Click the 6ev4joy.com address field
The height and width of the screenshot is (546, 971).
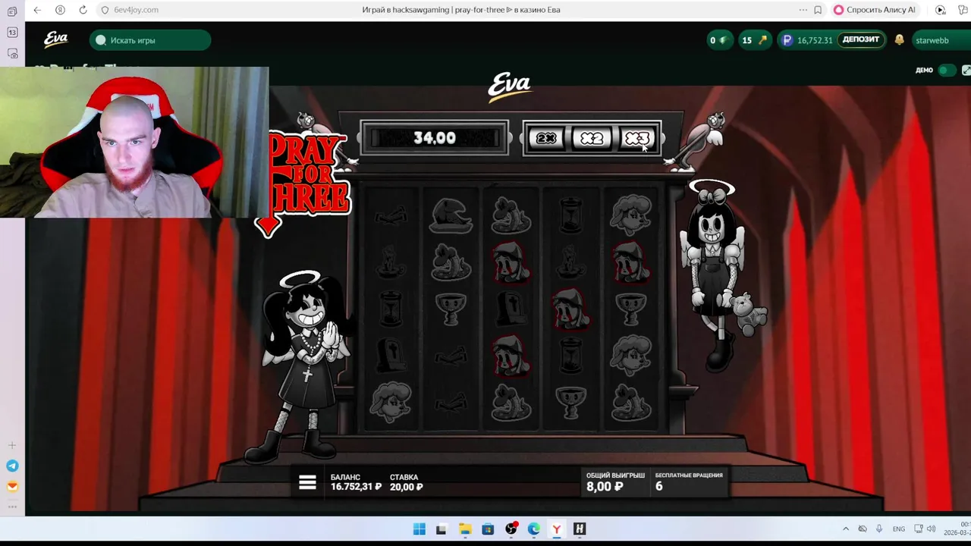[x=136, y=10]
